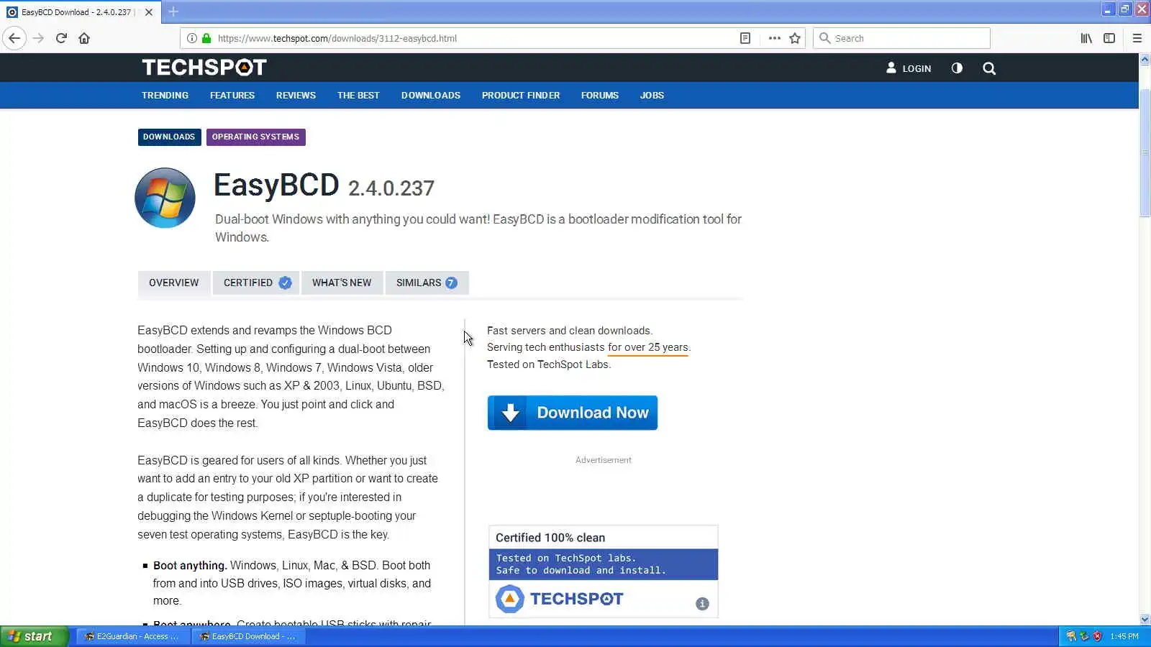Open the TRENDING navigation menu

click(x=165, y=95)
